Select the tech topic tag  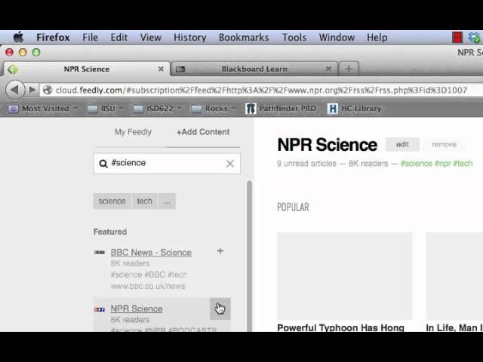pos(144,201)
